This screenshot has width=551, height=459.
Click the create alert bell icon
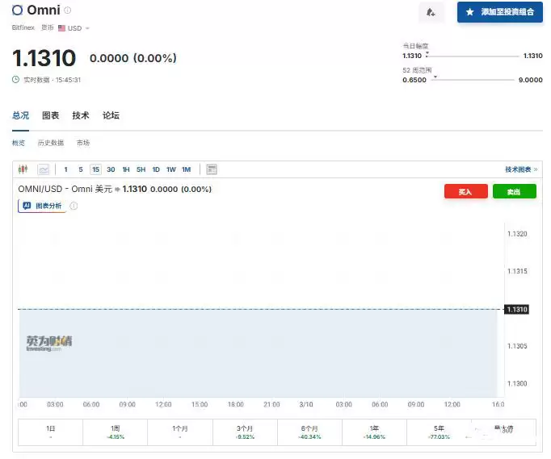point(431,12)
